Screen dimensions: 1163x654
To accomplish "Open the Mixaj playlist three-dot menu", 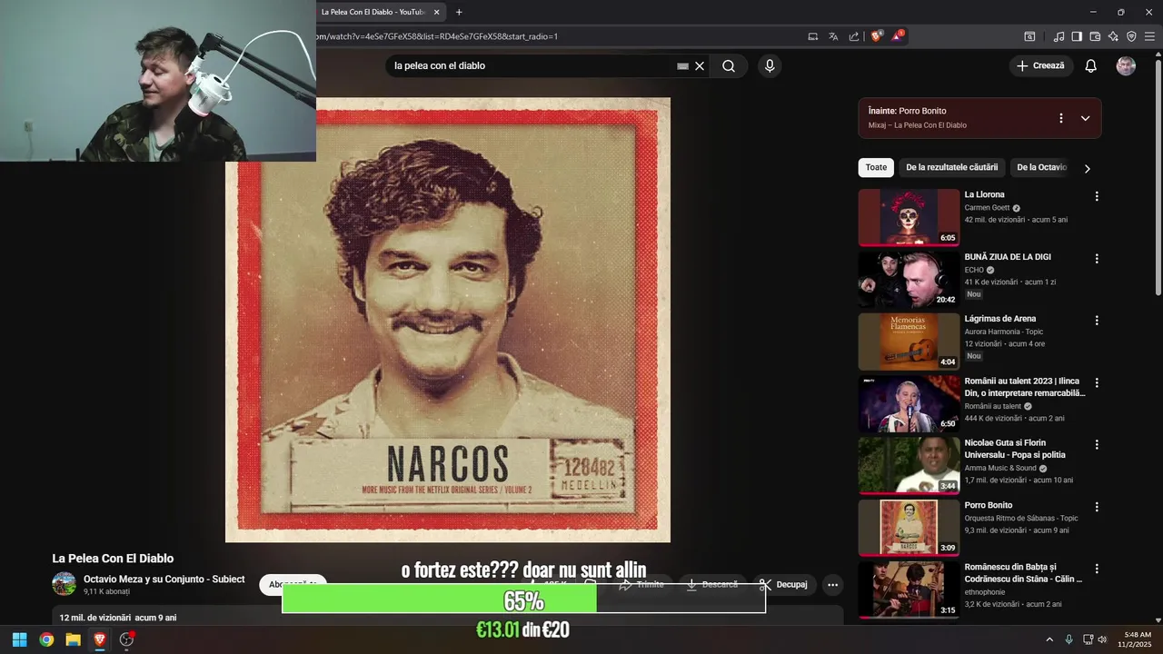I will coord(1060,118).
